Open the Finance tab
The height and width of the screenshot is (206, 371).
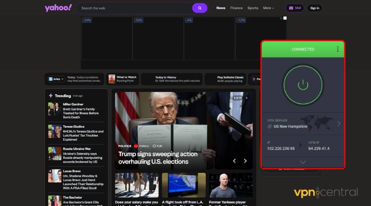pyautogui.click(x=236, y=8)
